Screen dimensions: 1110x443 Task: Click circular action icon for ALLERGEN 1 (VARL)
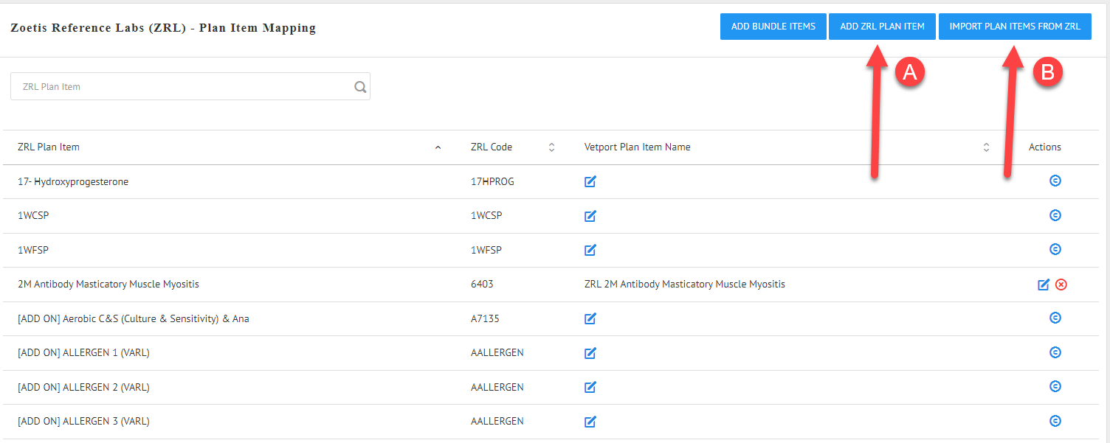pos(1055,352)
